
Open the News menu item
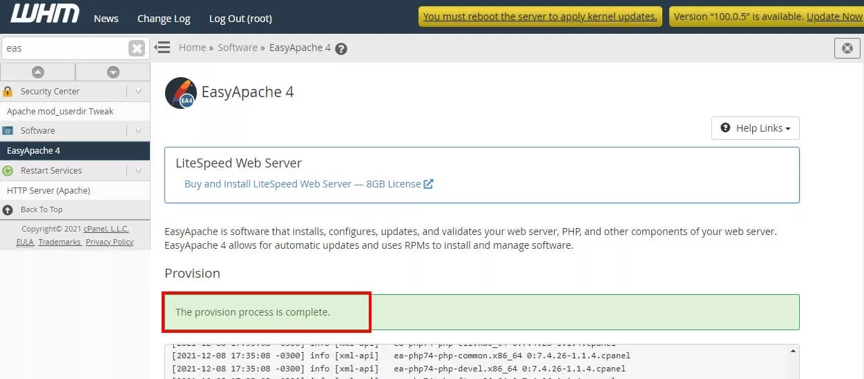(106, 19)
